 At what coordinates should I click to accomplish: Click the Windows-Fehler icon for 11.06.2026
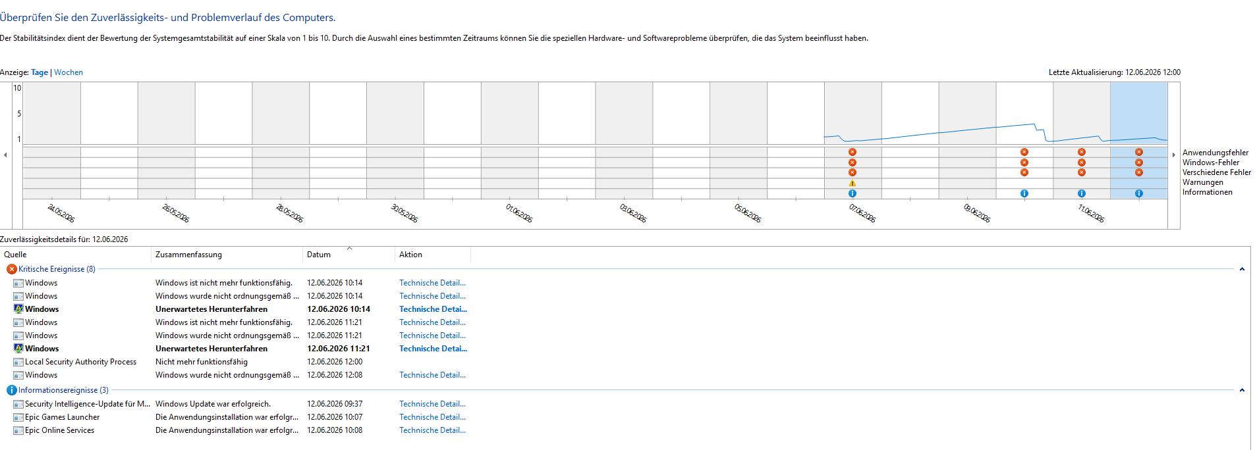pos(1081,162)
